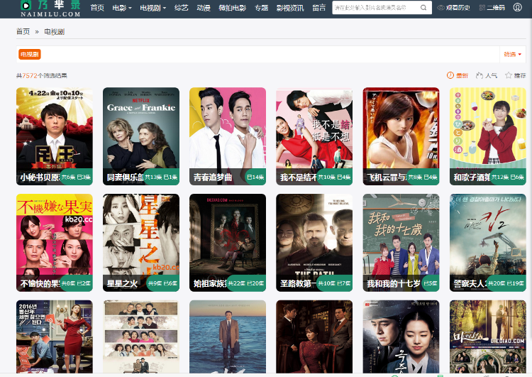
Task: Open the 微拍电影 navigation item
Action: tap(233, 8)
